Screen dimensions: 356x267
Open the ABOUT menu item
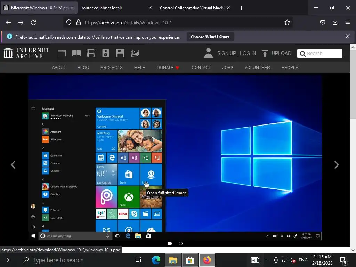tap(59, 68)
